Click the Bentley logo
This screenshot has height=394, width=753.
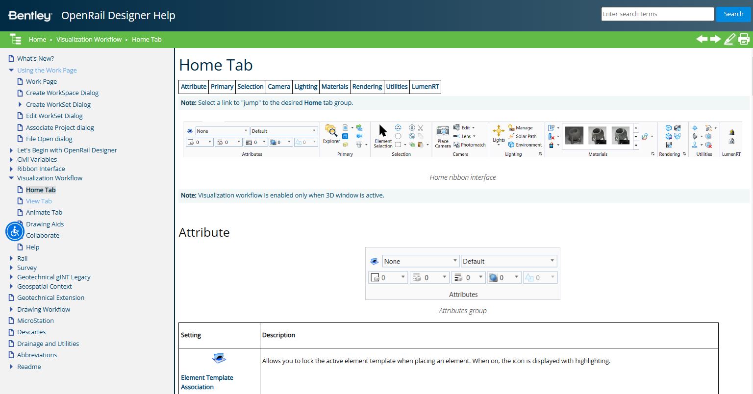(x=30, y=16)
